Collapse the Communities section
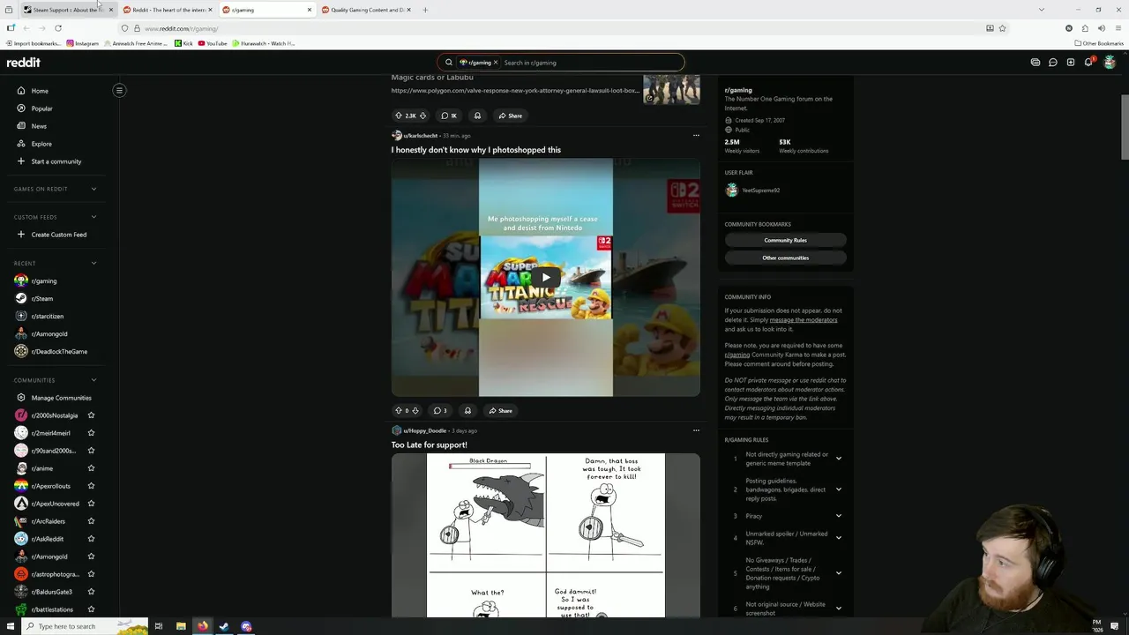1129x635 pixels. (93, 380)
